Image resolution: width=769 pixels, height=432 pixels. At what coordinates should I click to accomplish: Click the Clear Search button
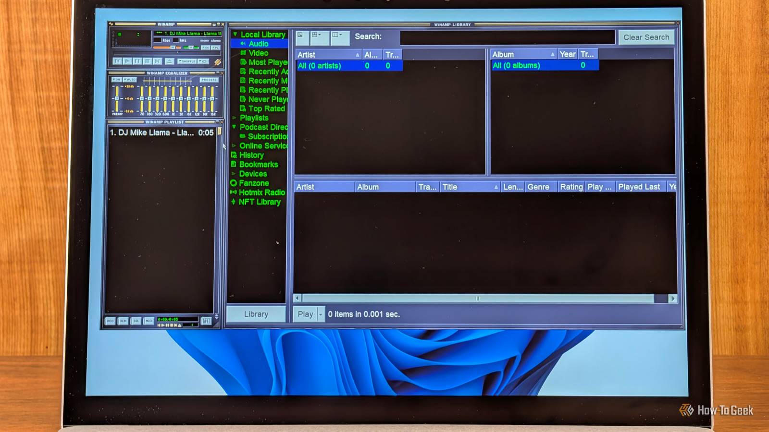tap(646, 37)
